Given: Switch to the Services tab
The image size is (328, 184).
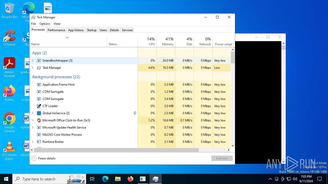Looking at the screenshot, I should point(127,30).
